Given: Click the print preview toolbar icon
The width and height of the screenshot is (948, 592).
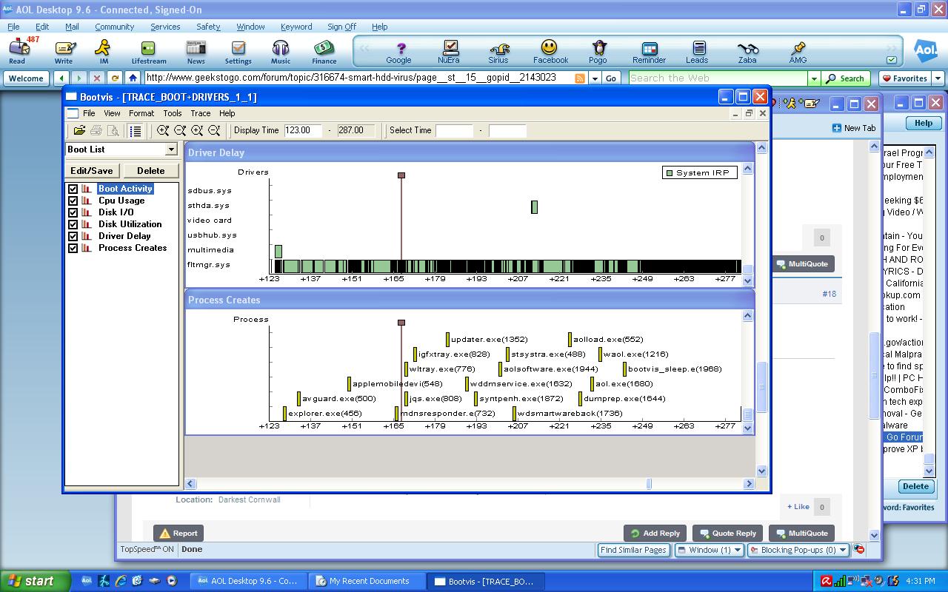Looking at the screenshot, I should 113,130.
